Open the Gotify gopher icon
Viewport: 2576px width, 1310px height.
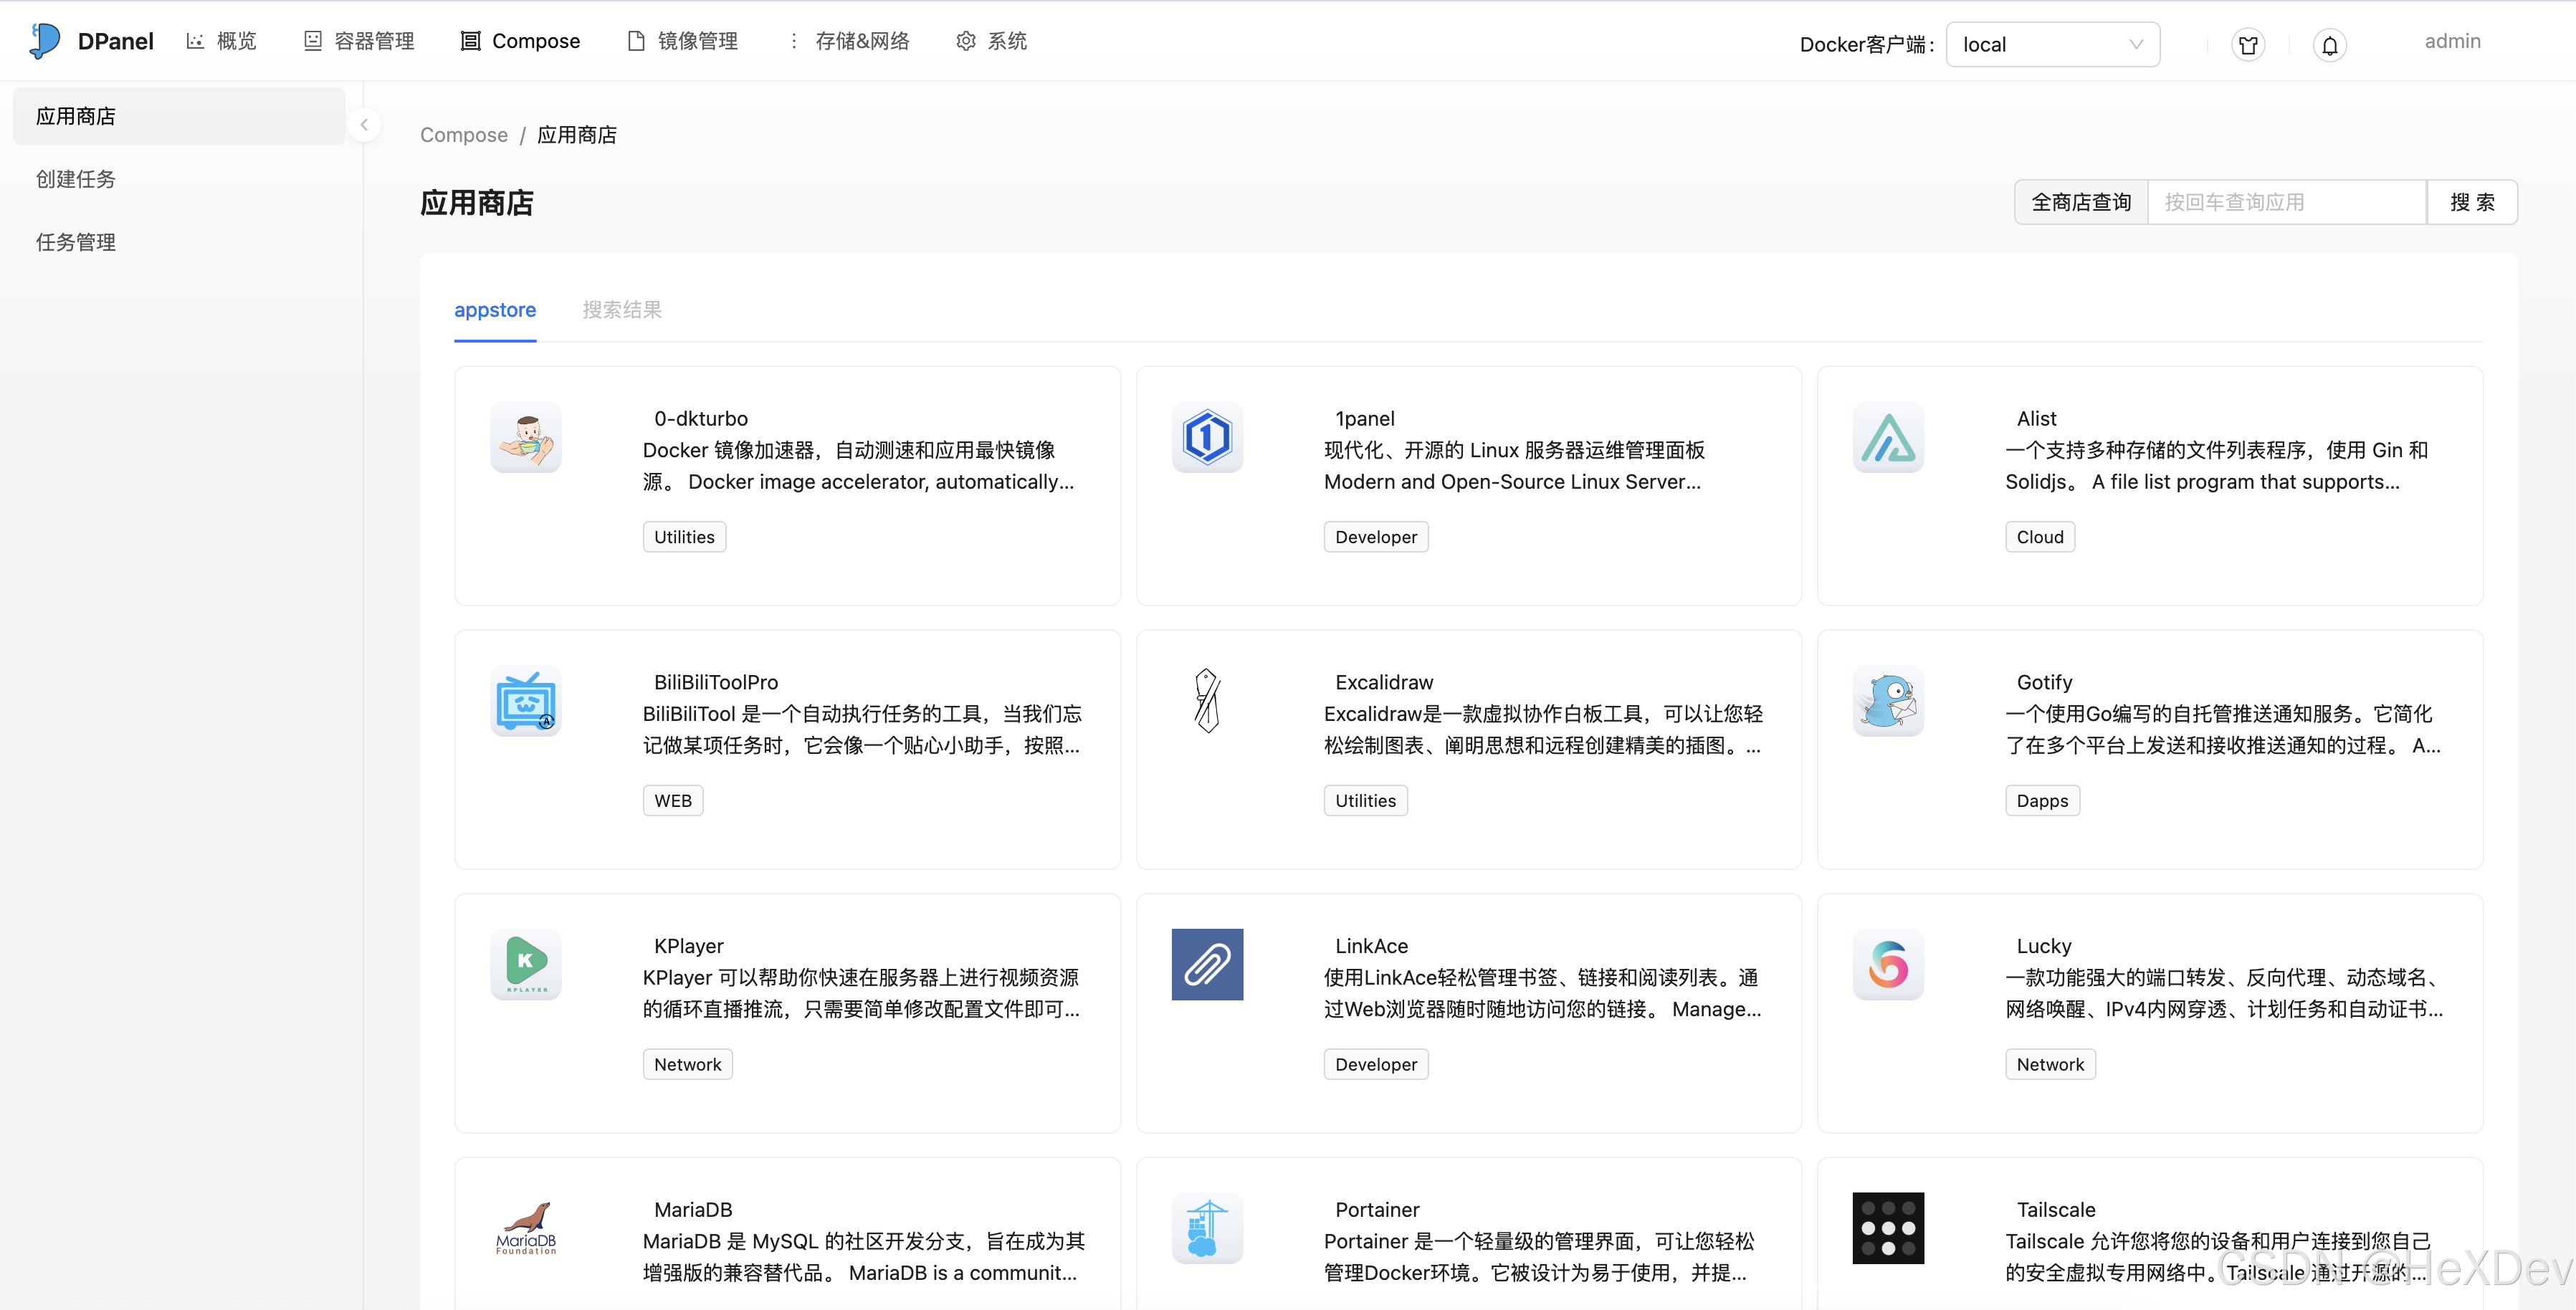click(1888, 701)
